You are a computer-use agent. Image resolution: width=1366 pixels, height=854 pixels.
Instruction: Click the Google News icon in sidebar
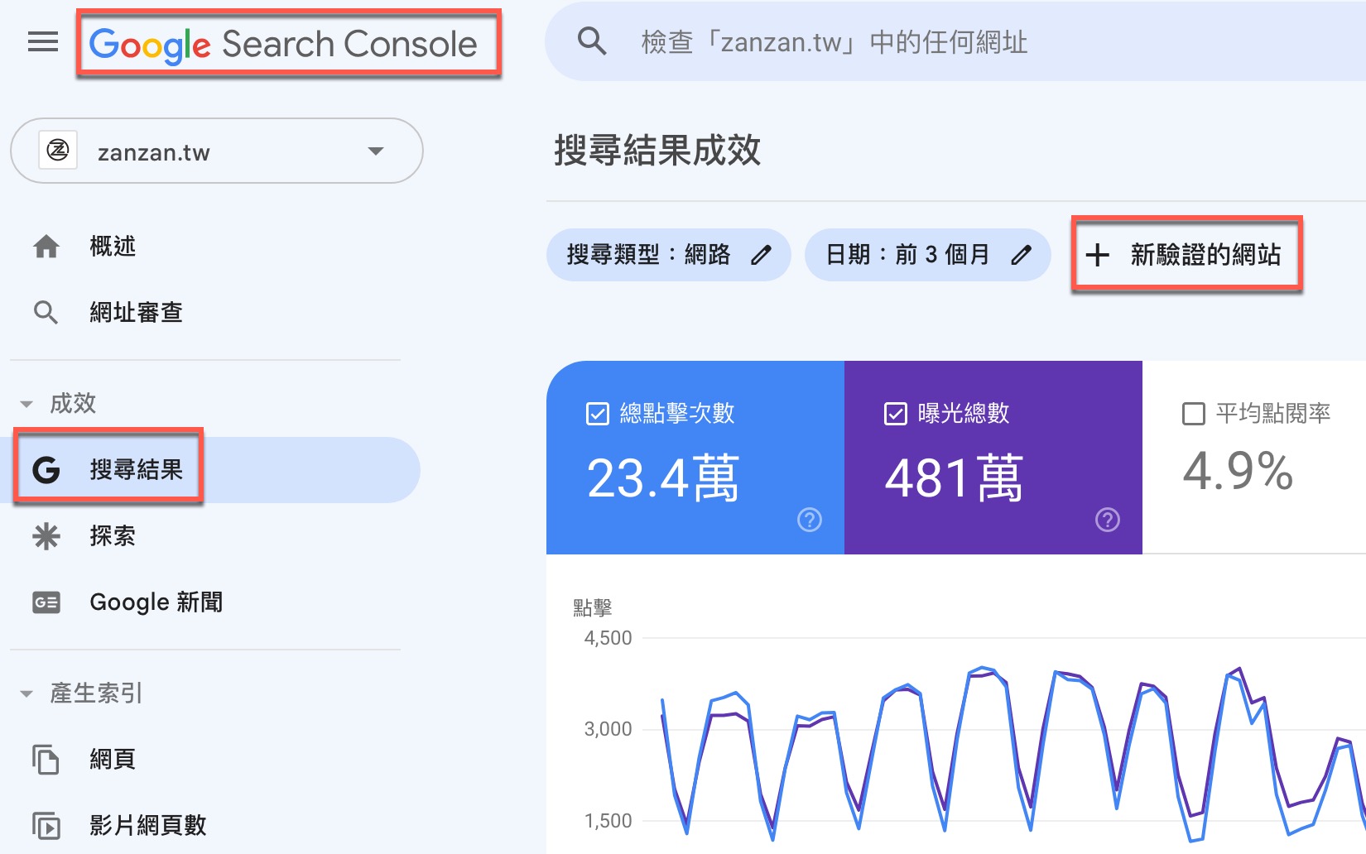point(46,602)
